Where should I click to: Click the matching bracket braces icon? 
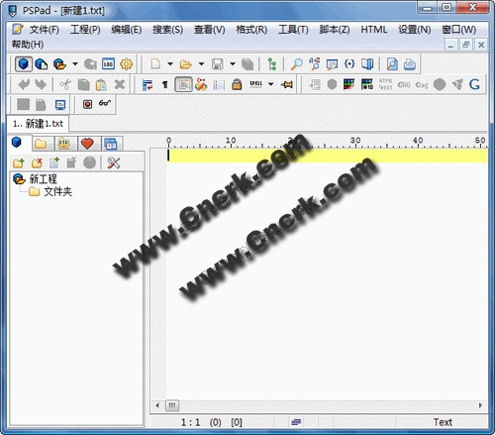pos(349,64)
